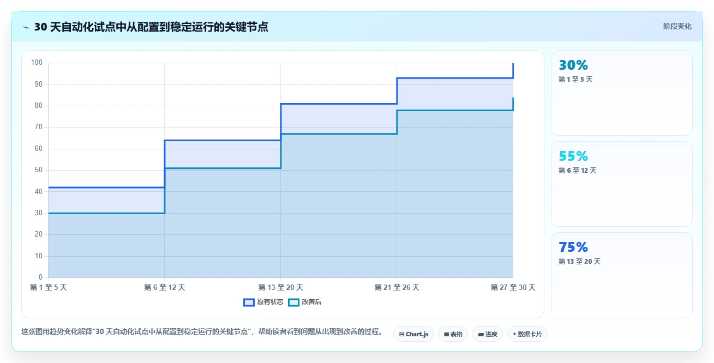Click the 改善后 legend color box
Viewport: 714px width, 363px height.
coord(293,302)
